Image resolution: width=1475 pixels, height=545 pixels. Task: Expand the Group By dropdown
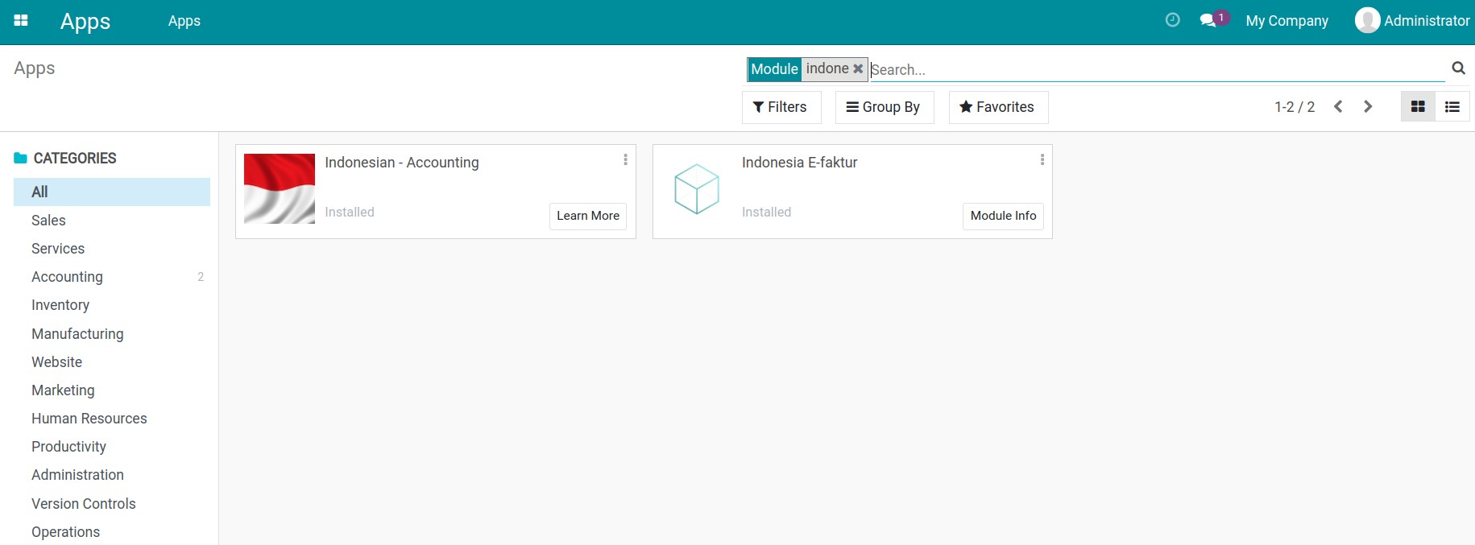pyautogui.click(x=884, y=107)
